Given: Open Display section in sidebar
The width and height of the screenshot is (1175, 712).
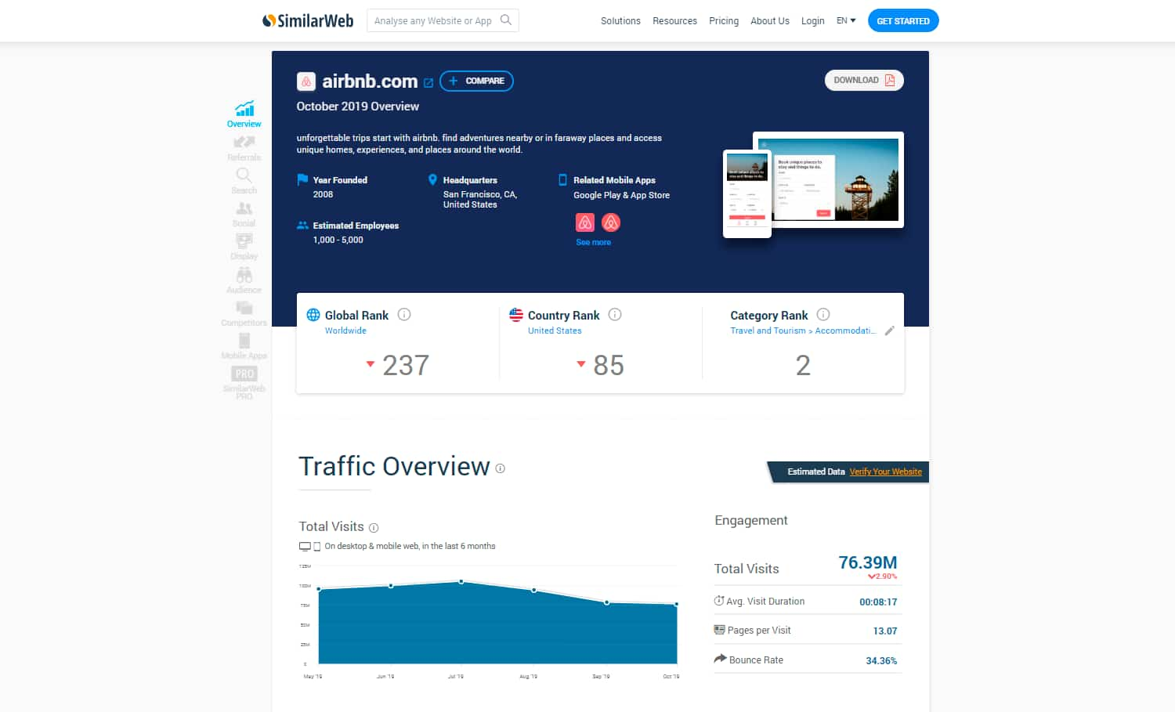Looking at the screenshot, I should [x=244, y=247].
